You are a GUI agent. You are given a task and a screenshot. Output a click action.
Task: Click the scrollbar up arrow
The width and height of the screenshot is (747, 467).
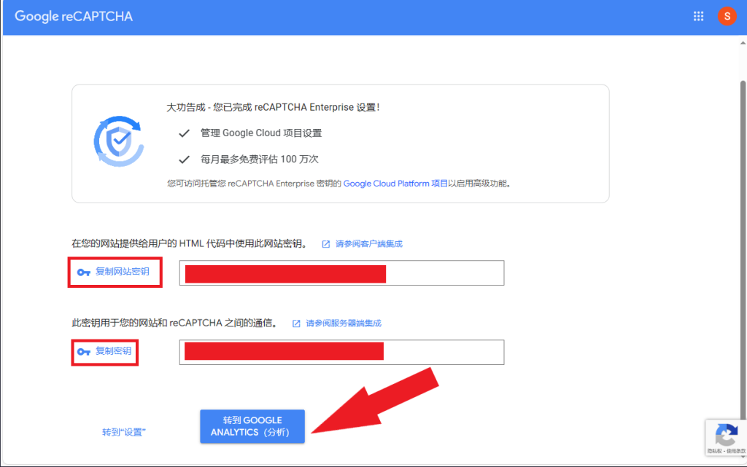pyautogui.click(x=743, y=43)
